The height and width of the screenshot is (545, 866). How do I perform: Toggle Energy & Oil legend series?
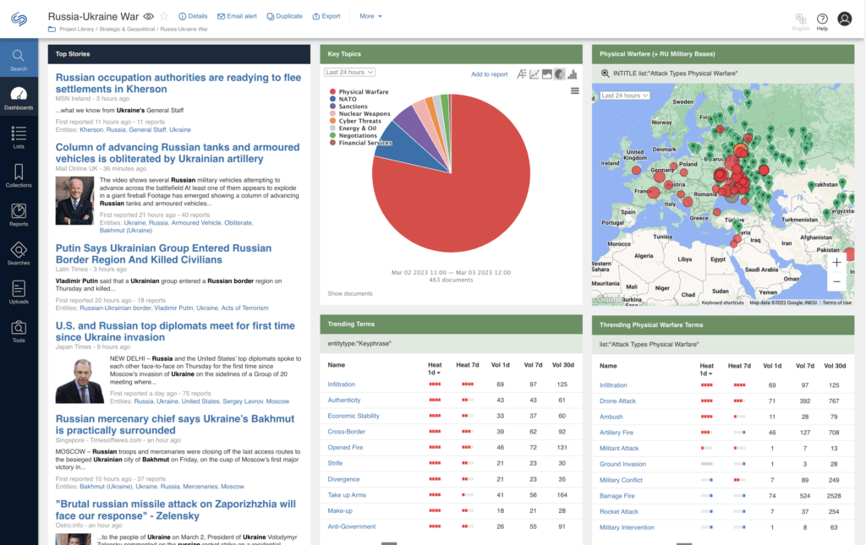pyautogui.click(x=354, y=128)
